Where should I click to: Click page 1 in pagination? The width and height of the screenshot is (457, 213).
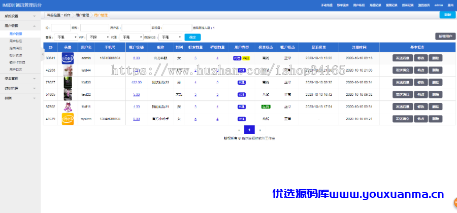tap(249, 130)
